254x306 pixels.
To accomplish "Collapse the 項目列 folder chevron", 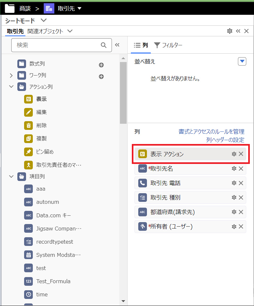I will click(11, 176).
